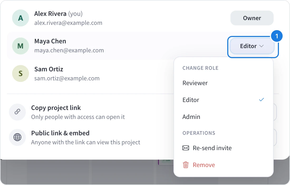Click the link chain icon

point(17,112)
